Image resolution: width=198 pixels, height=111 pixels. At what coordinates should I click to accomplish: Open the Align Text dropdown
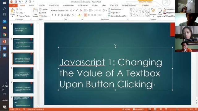114,13
